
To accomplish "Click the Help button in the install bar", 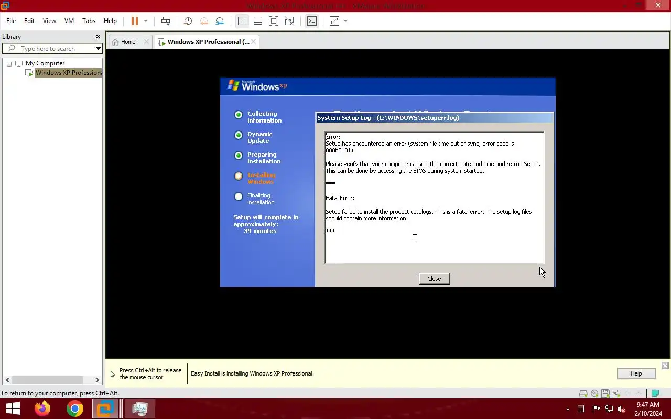I will tap(636, 373).
